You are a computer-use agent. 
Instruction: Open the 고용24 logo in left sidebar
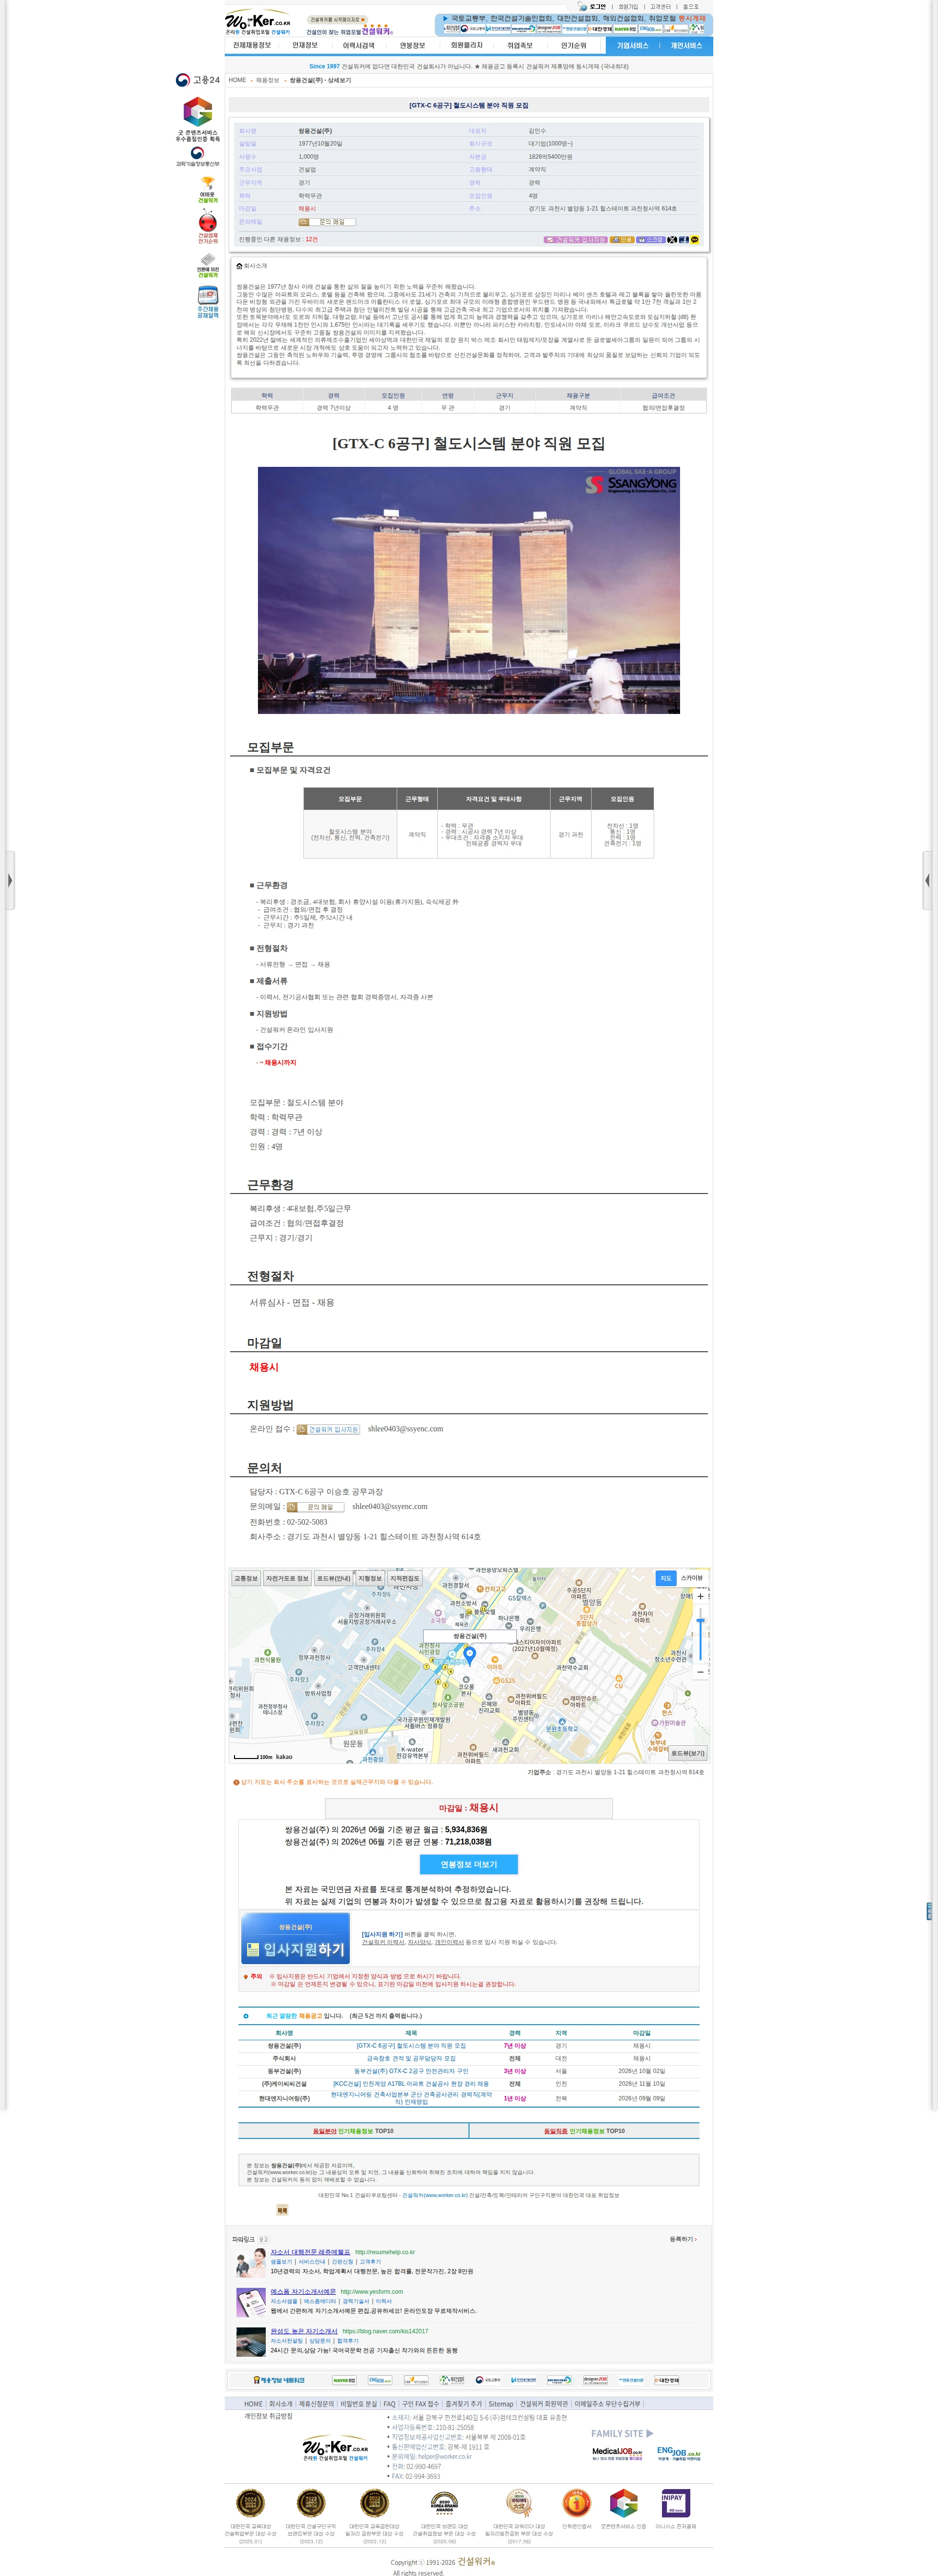(197, 80)
